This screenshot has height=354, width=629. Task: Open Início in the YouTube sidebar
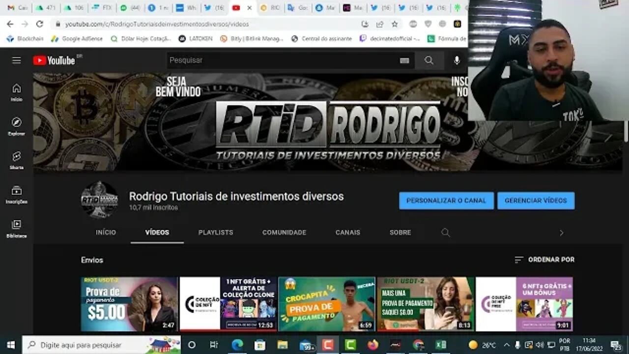[x=17, y=92]
